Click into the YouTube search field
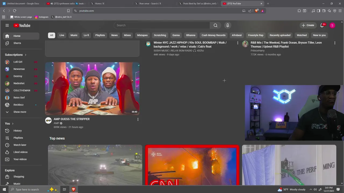Image resolution: width=344 pixels, height=193 pixels. (162, 25)
